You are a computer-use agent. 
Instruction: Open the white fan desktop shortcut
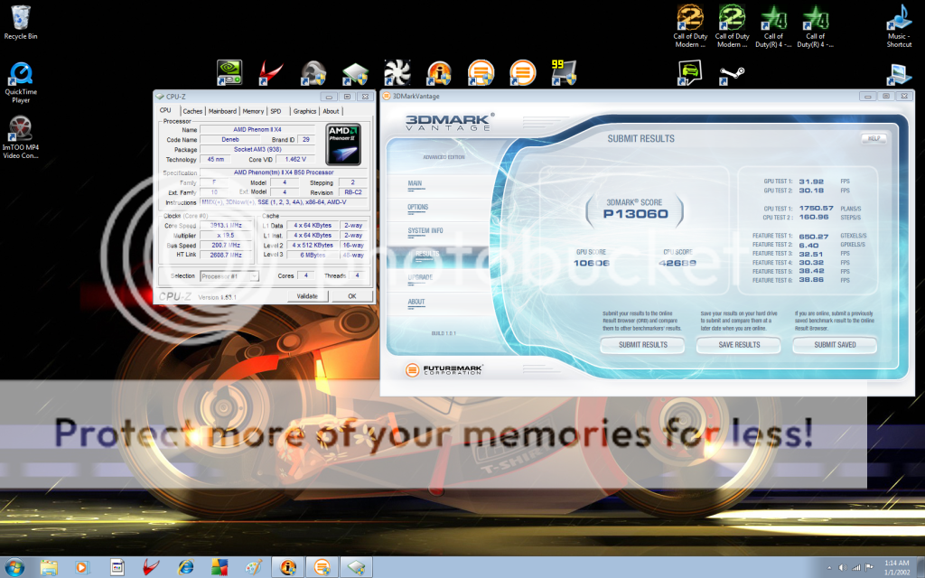pyautogui.click(x=397, y=73)
